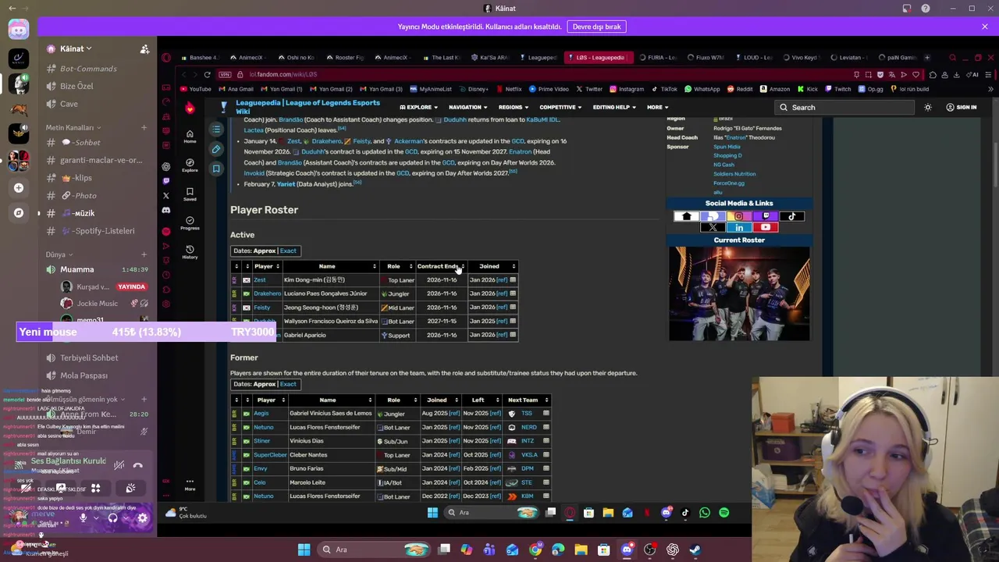Click the Sign In link

pyautogui.click(x=961, y=107)
